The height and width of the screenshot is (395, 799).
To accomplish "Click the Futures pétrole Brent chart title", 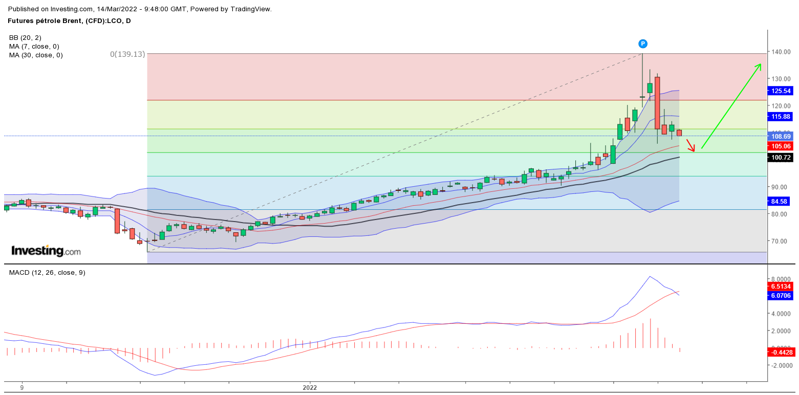I will 70,20.
